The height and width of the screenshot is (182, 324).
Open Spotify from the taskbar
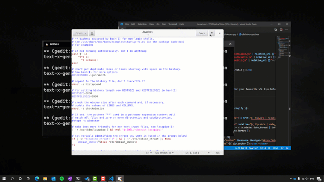click(62, 178)
